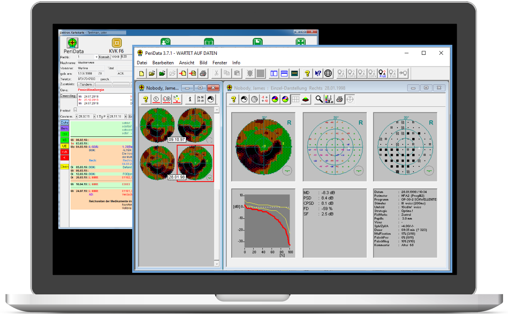508x320 pixels.
Task: Click the yellow UE category button
Action: [65, 146]
